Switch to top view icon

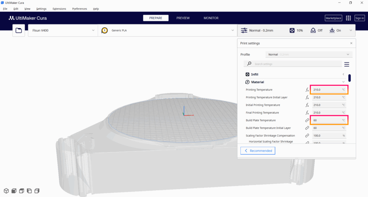tap(22, 191)
